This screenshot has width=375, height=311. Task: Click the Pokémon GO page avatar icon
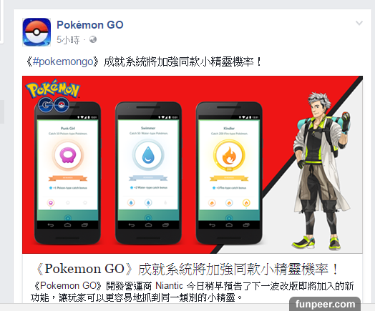click(x=36, y=32)
